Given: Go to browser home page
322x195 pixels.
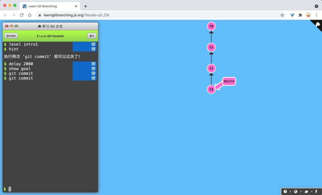Looking at the screenshot, I should [x=30, y=15].
